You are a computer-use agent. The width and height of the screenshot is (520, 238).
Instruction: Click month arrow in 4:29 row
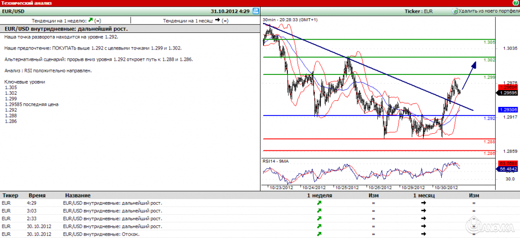point(424,203)
